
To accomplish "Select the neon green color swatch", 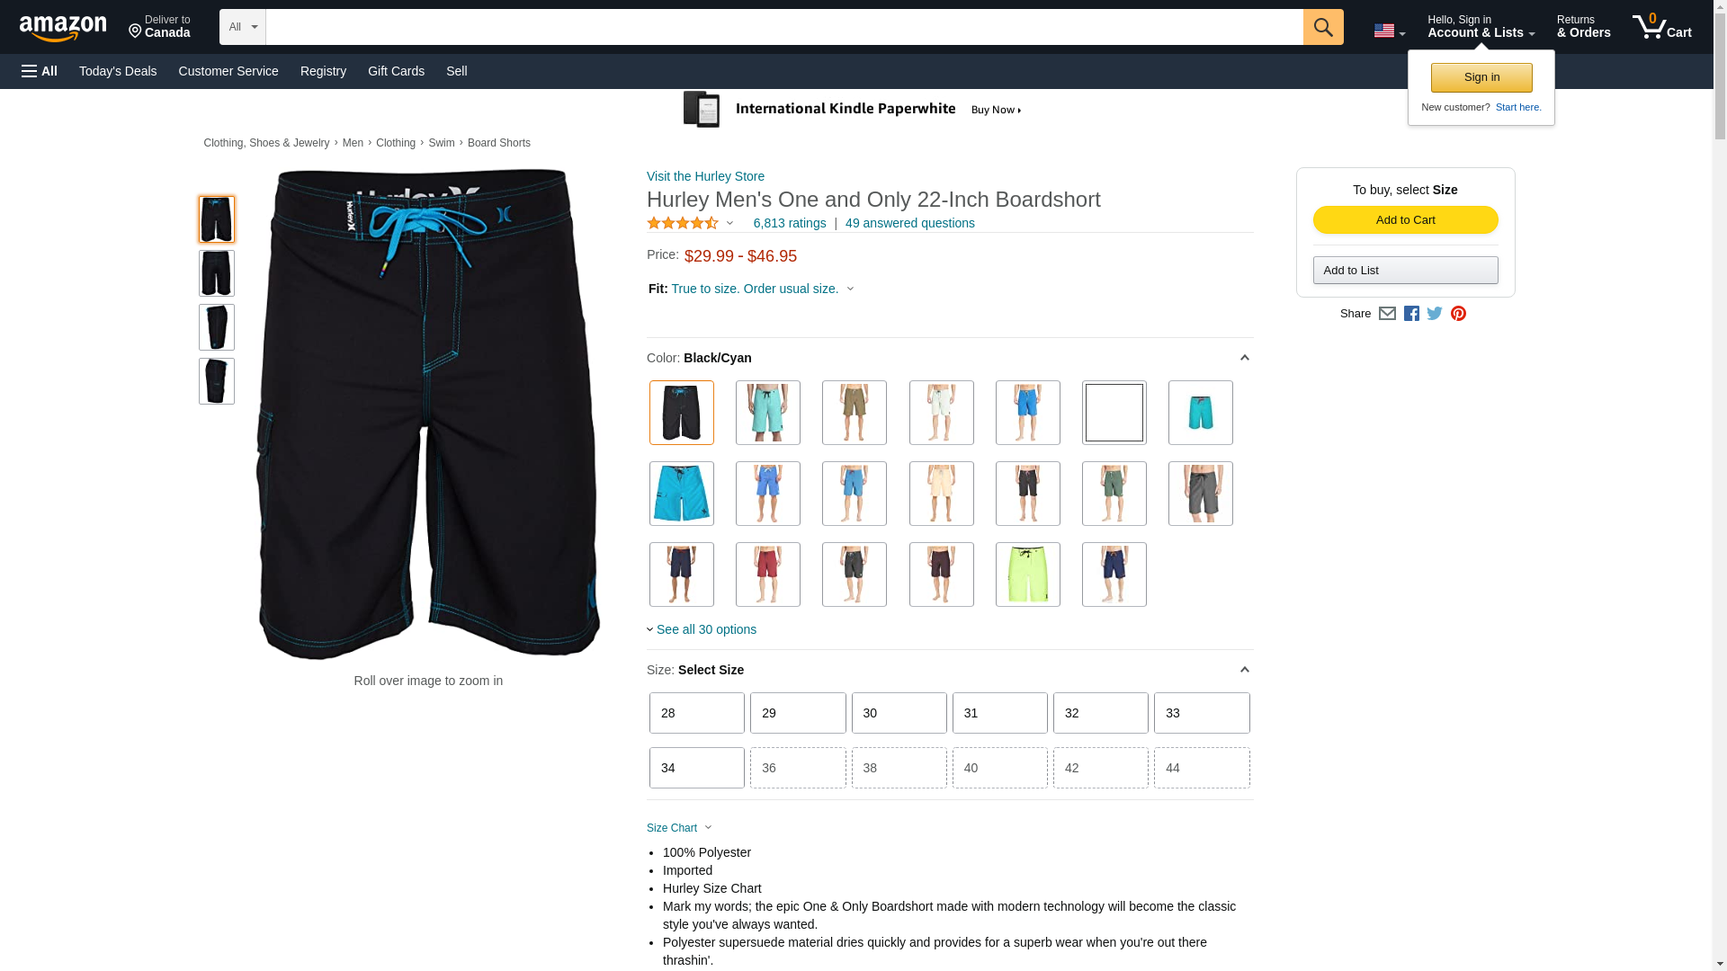I will pyautogui.click(x=1027, y=575).
